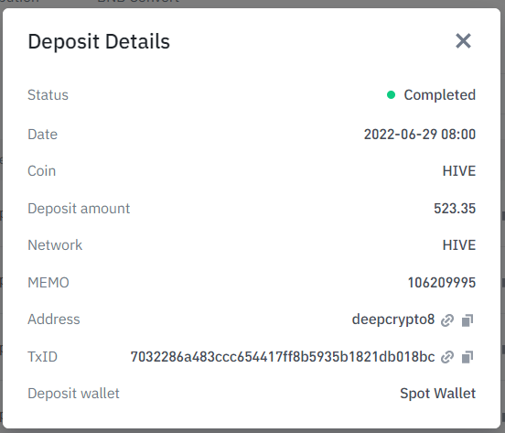The width and height of the screenshot is (505, 433).
Task: Copy the TxID hash
Action: (x=467, y=357)
